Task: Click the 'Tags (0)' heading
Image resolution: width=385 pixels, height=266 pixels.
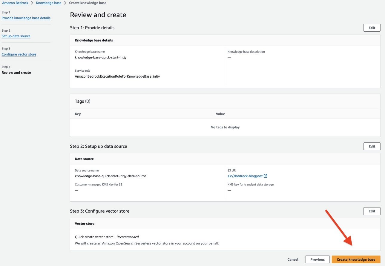Action: (82, 101)
